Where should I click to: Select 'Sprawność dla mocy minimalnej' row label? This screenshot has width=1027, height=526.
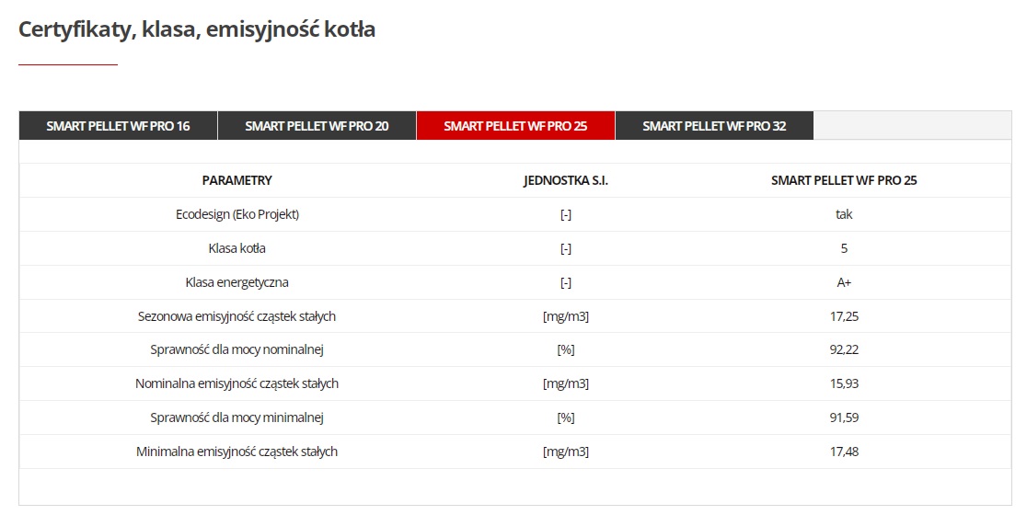237,417
